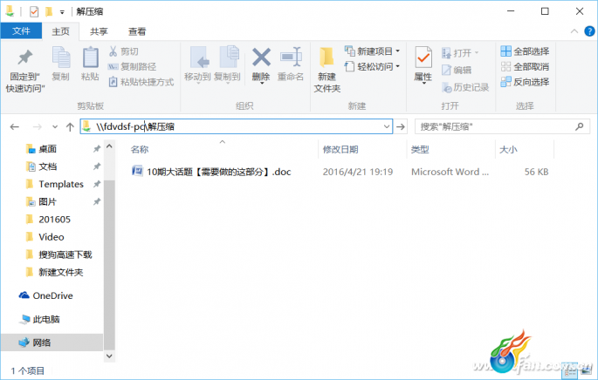
Task: Click the title bar New folder icon
Action: 49,12
